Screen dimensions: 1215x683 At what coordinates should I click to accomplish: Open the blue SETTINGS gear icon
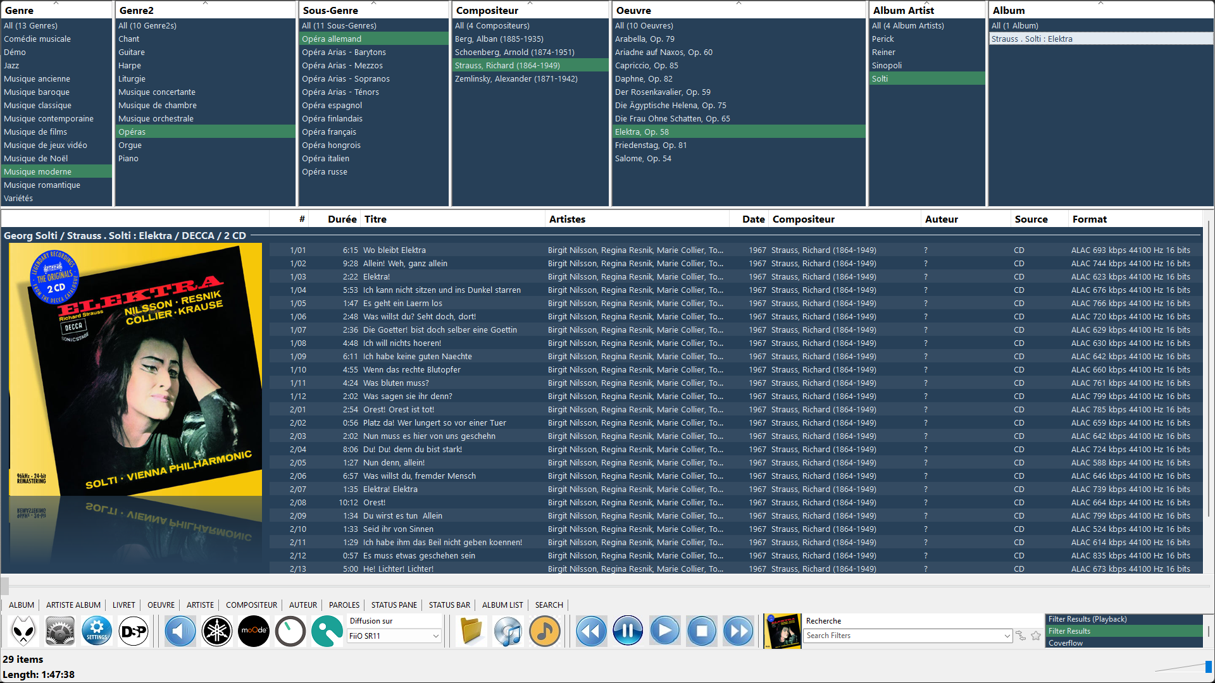coord(97,631)
